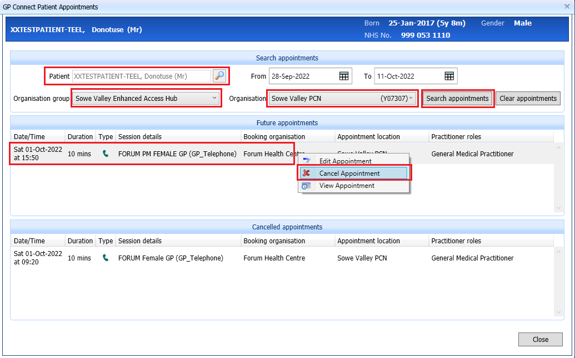The width and height of the screenshot is (575, 358).
Task: Sort cancelled appointments by Date/Time column header
Action: click(x=29, y=241)
